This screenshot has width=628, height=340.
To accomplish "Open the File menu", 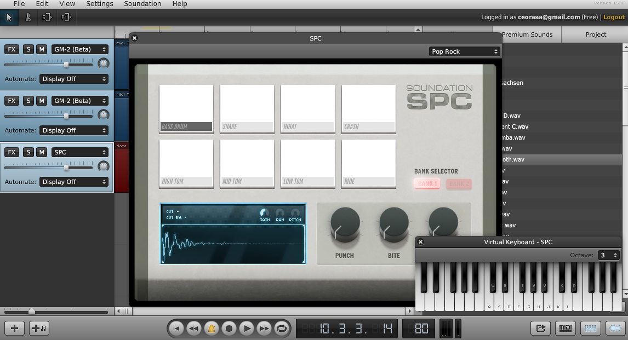I will click(19, 4).
